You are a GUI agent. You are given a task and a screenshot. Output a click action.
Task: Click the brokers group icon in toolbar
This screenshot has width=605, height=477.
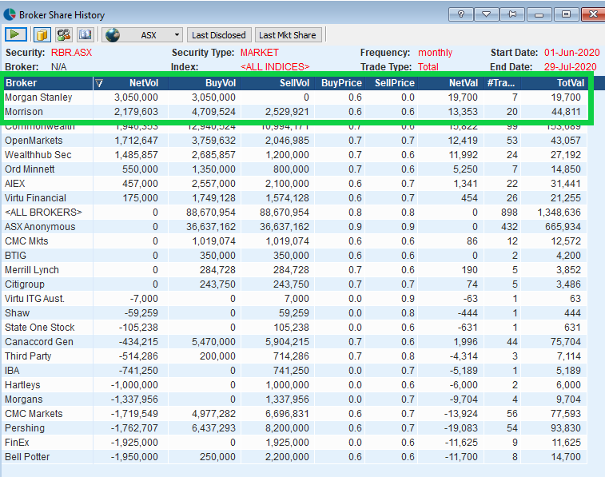(64, 34)
